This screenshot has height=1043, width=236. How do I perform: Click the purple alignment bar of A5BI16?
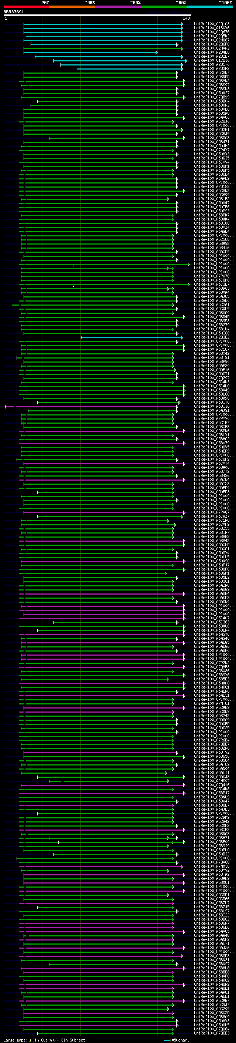coord(91,407)
